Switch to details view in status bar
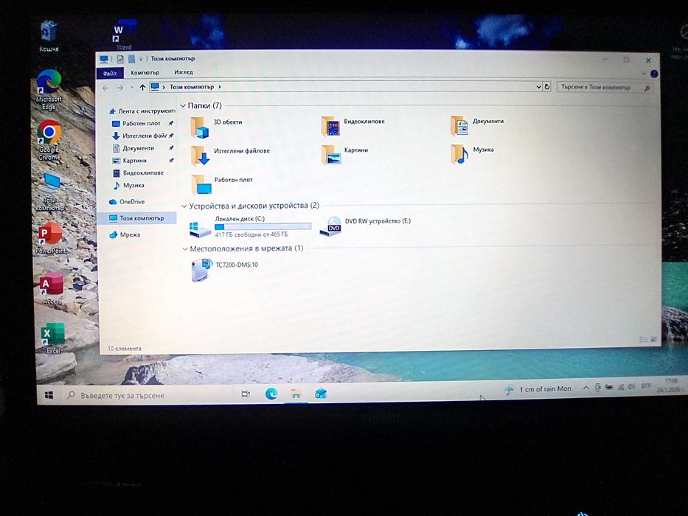Screen dimensions: 688x516 (643, 340)
